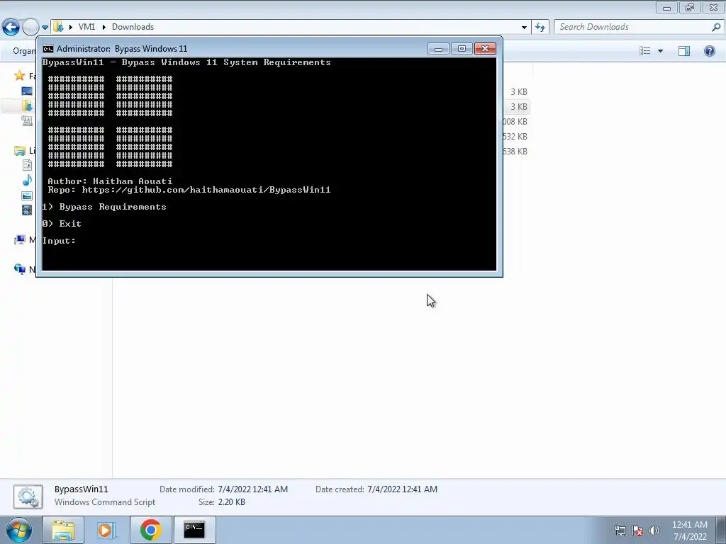Open Google Chrome from taskbar

pyautogui.click(x=150, y=530)
